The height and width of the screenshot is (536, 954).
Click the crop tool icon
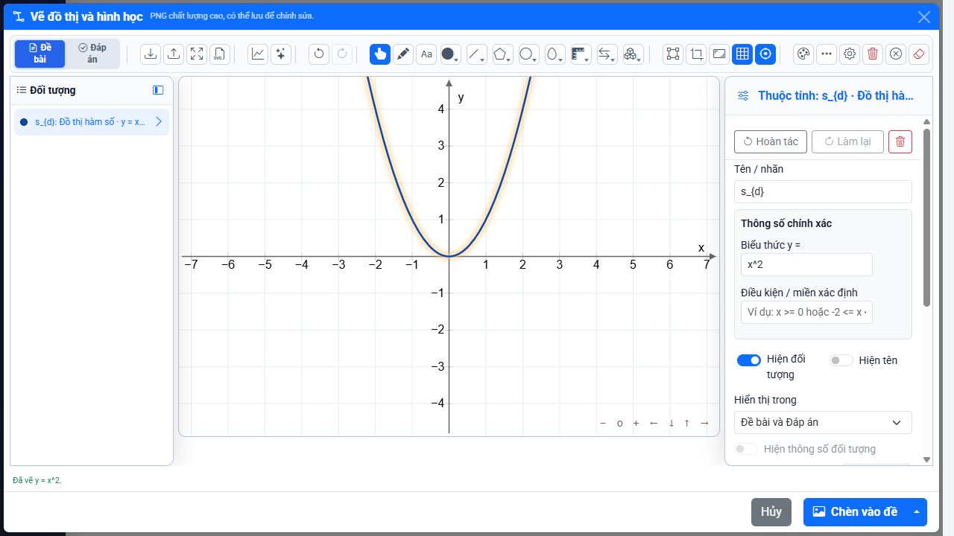coord(696,54)
